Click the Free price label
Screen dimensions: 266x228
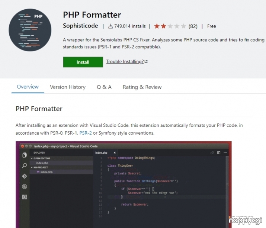(212, 26)
